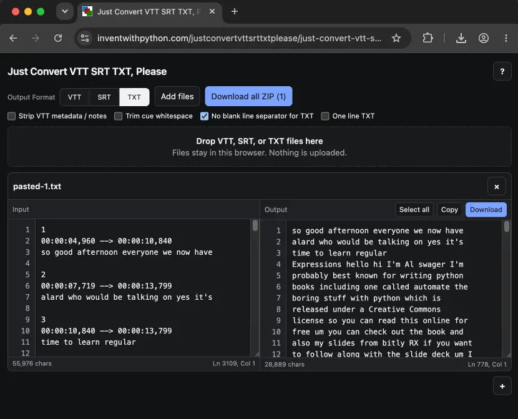Viewport: 518px width, 419px height.
Task: Enable One line TXT checkbox
Action: 325,116
